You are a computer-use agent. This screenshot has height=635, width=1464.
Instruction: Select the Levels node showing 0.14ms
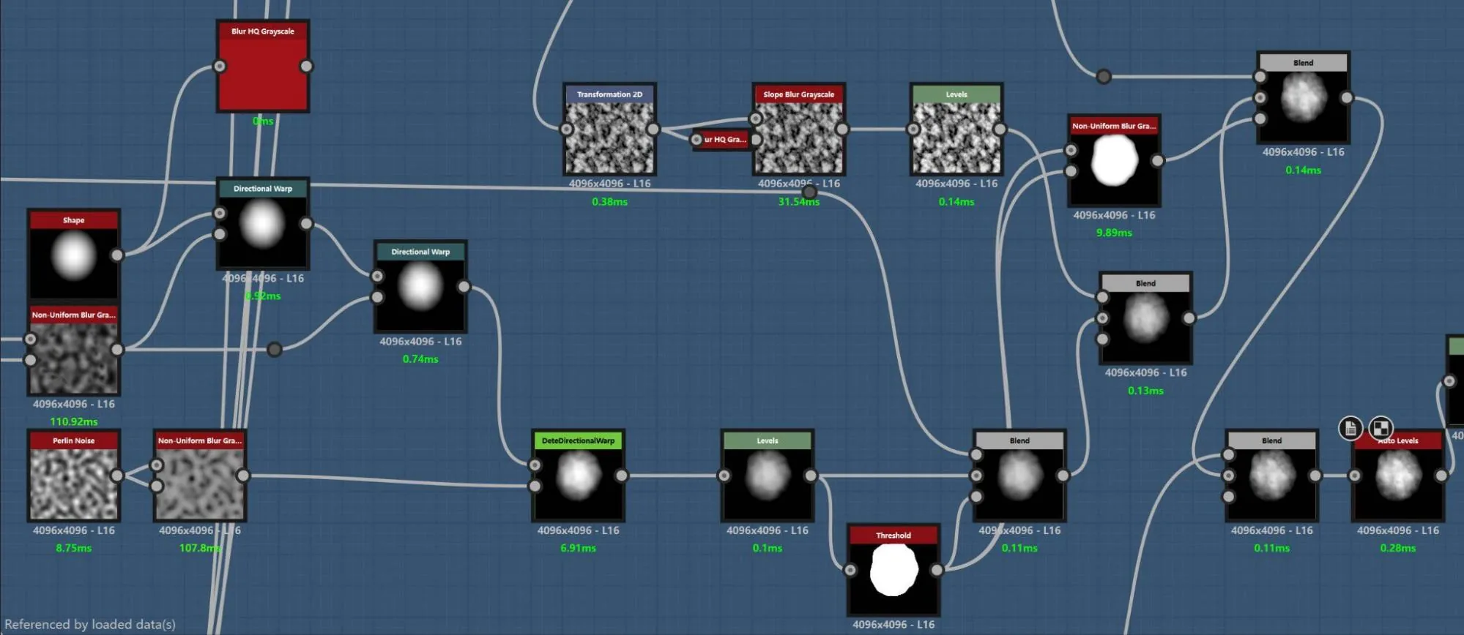pos(956,129)
